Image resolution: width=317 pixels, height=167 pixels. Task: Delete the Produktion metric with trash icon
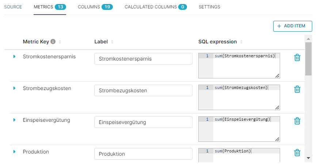297,153
